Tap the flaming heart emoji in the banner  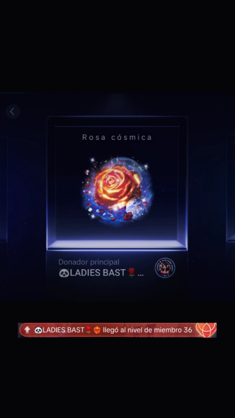pyautogui.click(x=97, y=330)
